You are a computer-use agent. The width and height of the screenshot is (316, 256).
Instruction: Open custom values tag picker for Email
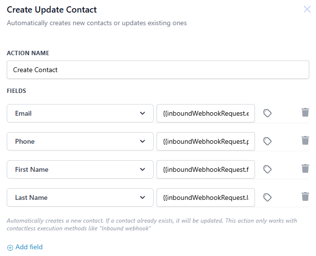tap(268, 113)
